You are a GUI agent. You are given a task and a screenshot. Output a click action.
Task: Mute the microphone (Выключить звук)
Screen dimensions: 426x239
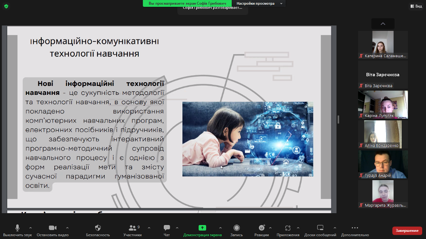pyautogui.click(x=17, y=228)
